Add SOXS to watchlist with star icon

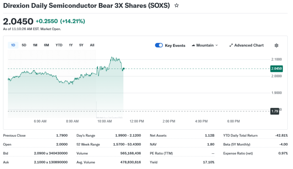pos(177,5)
